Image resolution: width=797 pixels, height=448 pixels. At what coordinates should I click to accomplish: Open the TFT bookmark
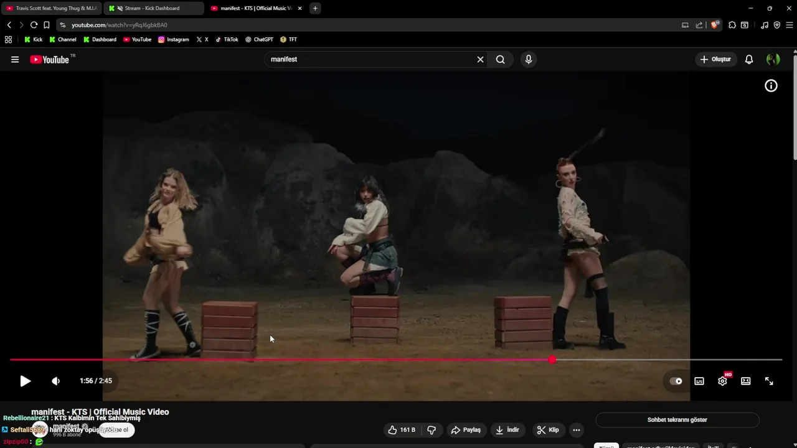tap(288, 39)
